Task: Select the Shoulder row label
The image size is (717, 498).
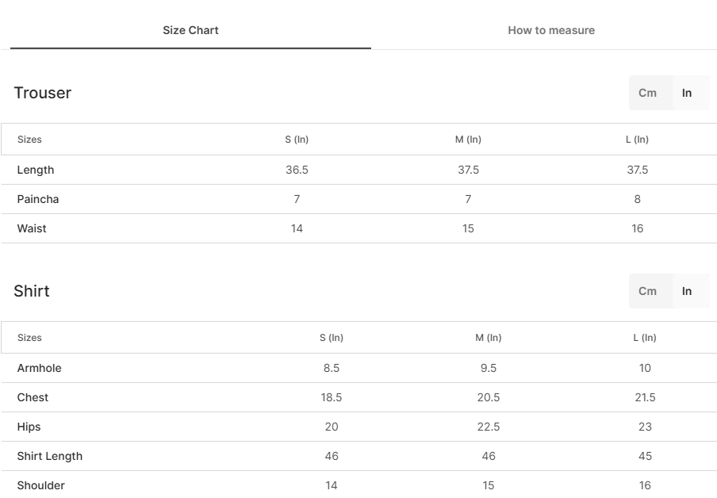Action: (x=40, y=485)
